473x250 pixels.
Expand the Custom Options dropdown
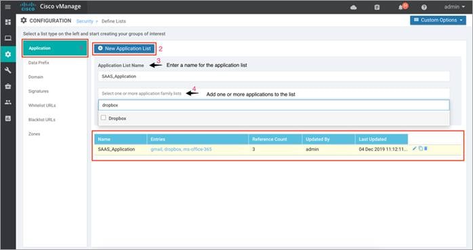click(438, 20)
